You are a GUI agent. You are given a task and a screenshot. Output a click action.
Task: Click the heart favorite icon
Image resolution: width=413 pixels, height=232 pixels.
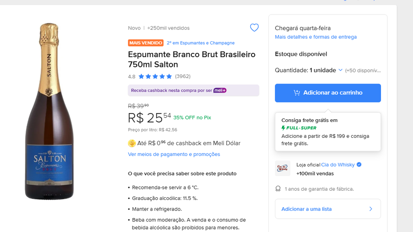pos(254,28)
